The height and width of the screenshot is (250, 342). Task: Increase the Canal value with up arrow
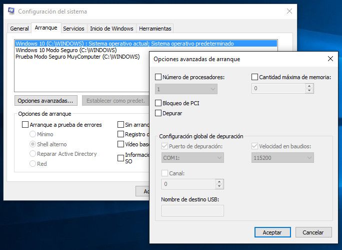click(219, 181)
